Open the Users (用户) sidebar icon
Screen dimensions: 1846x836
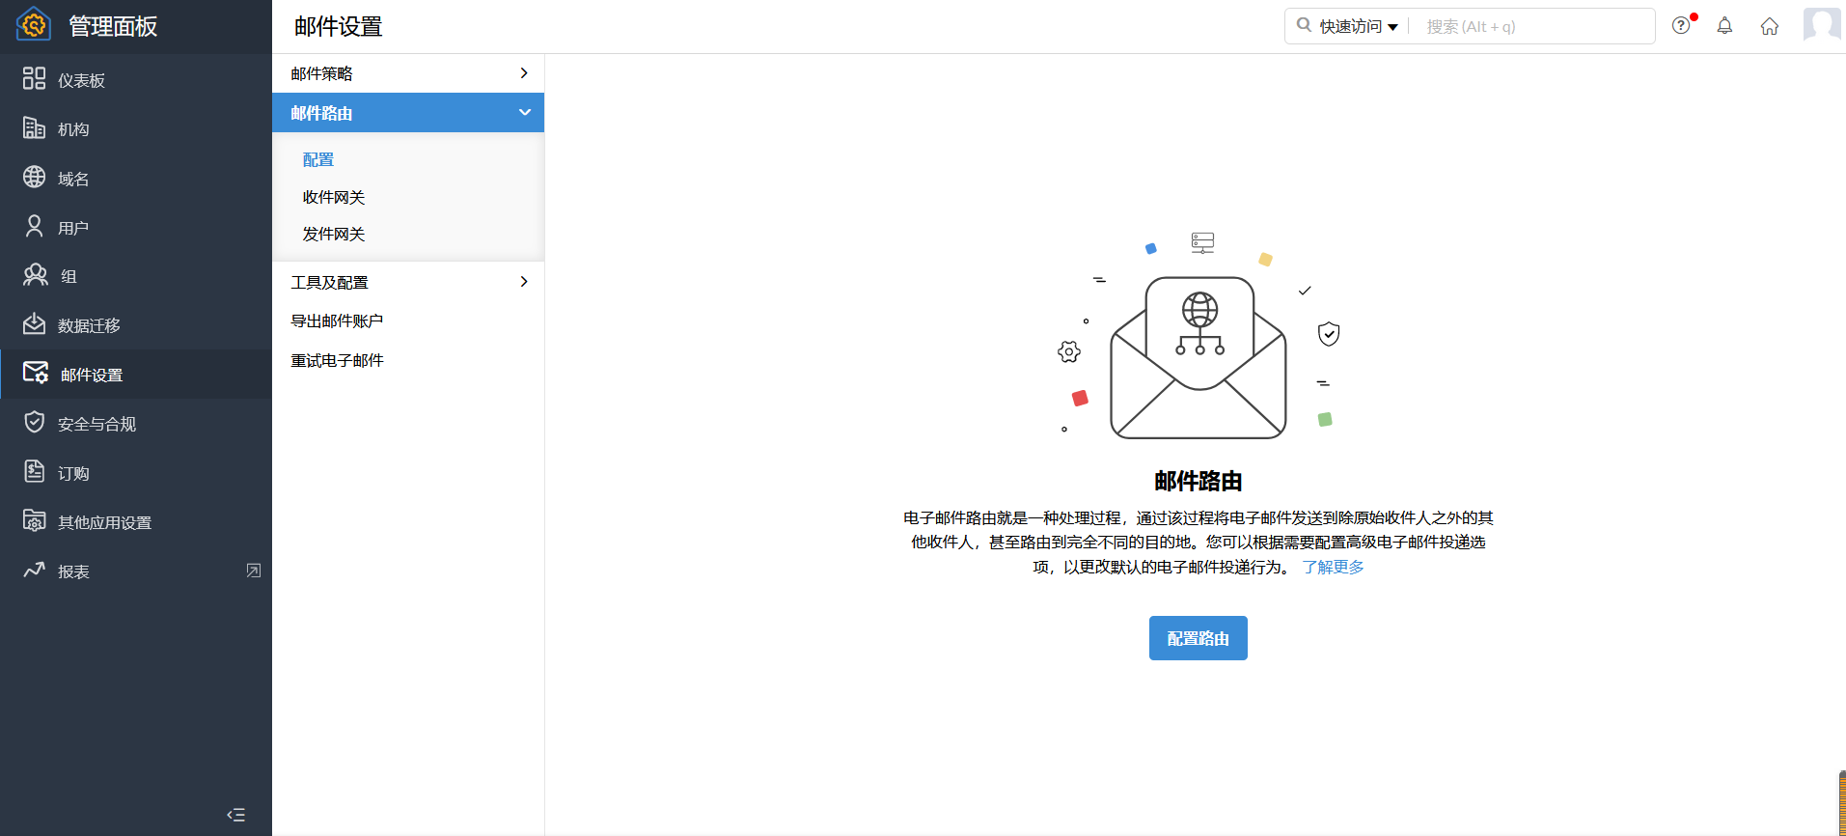(x=35, y=227)
